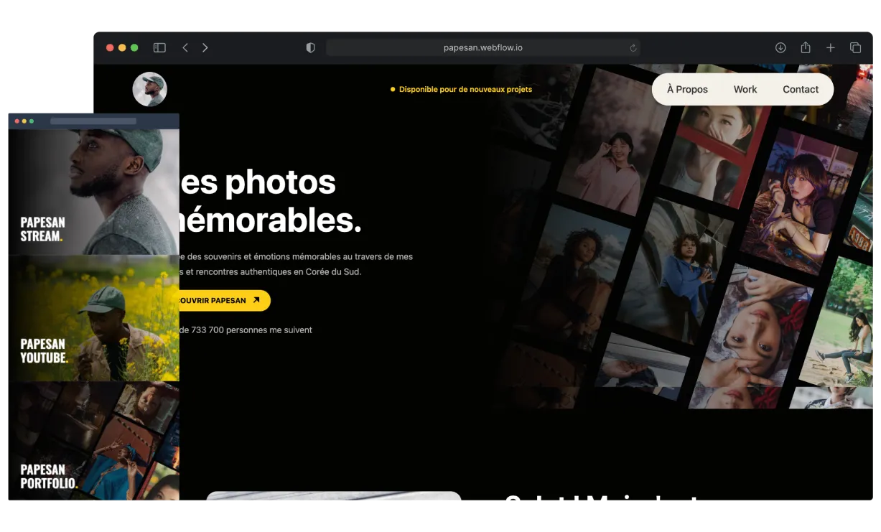Toggle the Safari sidebar icon
Screen dimensions: 881x532
[159, 47]
